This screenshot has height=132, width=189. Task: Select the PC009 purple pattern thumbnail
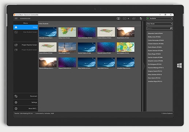[106, 47]
